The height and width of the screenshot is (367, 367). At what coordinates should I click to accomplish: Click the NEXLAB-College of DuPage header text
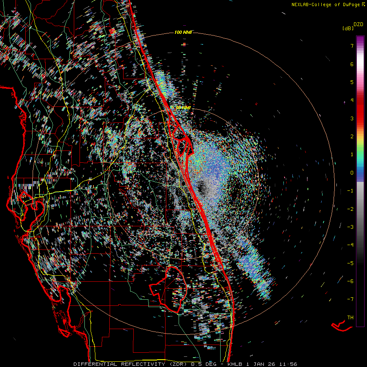328,4
